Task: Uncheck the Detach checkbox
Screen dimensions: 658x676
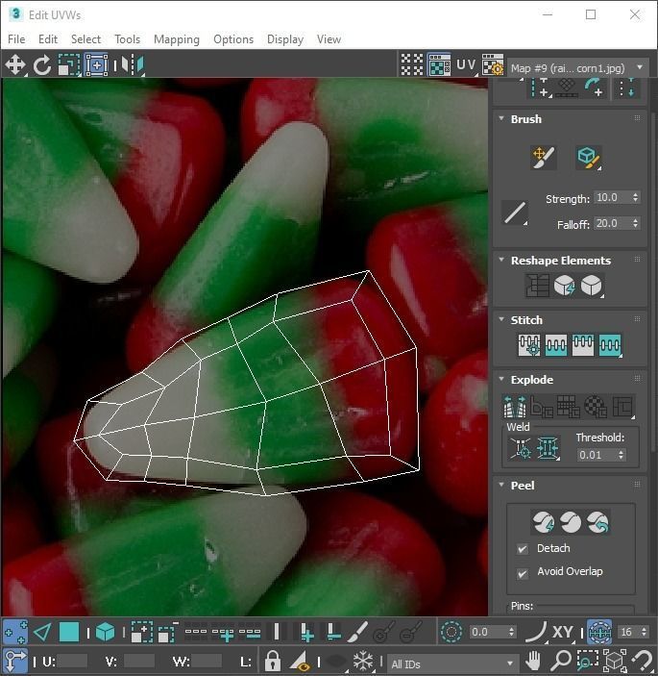Action: [523, 548]
